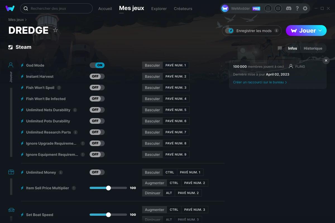335x223 pixels.
Task: Click the phone remote icon in header
Action: (268, 9)
